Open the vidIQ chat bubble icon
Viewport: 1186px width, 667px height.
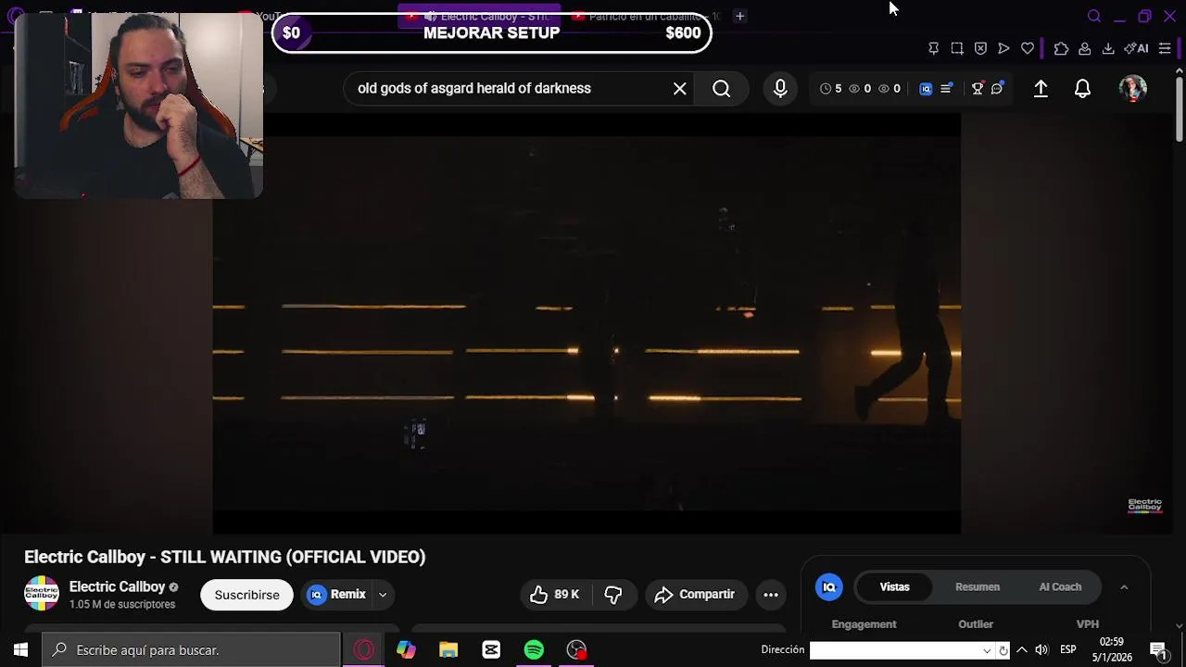pyautogui.click(x=997, y=89)
